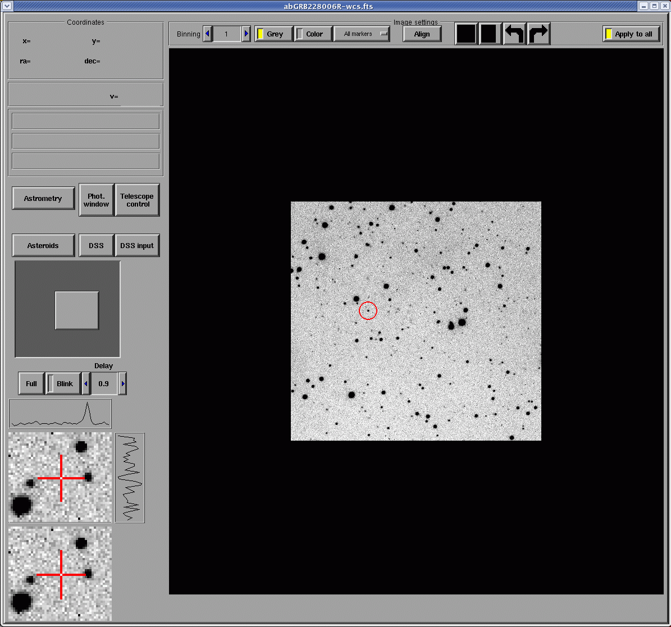Screen dimensions: 671x627
Task: Click the first black square button
Action: click(466, 34)
